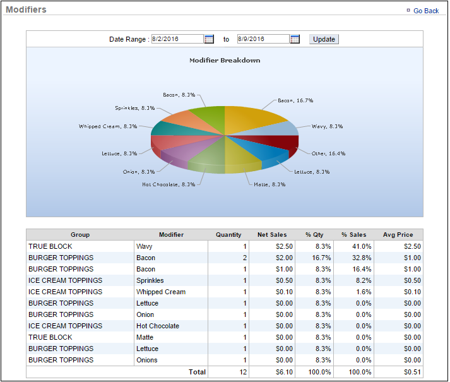Image resolution: width=450 pixels, height=382 pixels.
Task: Focus the end date field showing 8/9/2016
Action: (x=263, y=39)
